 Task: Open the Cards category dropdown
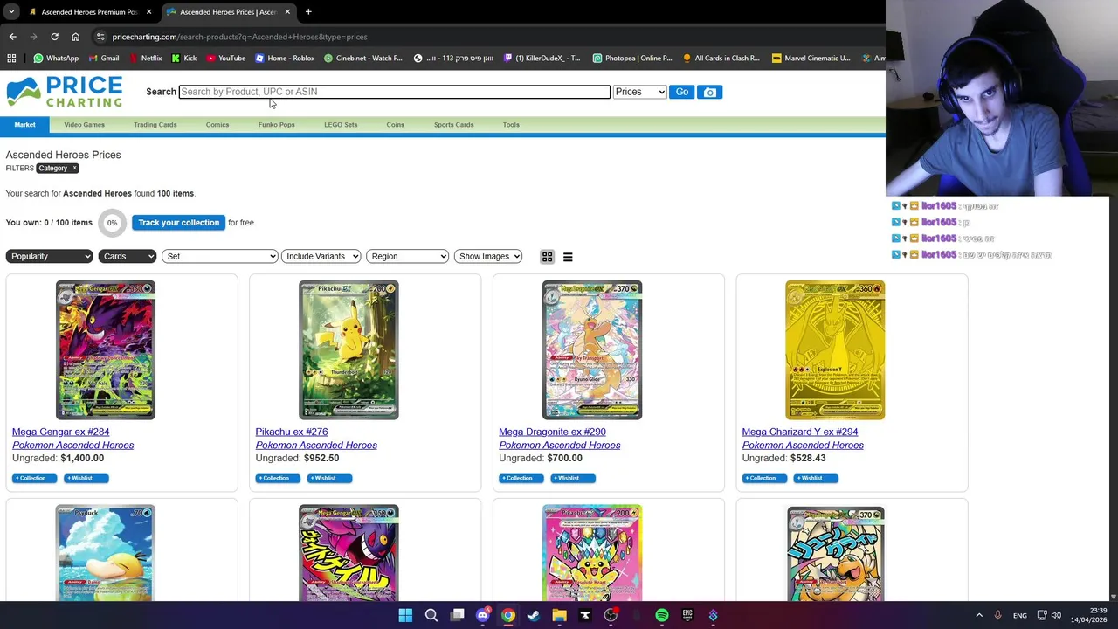[128, 257]
